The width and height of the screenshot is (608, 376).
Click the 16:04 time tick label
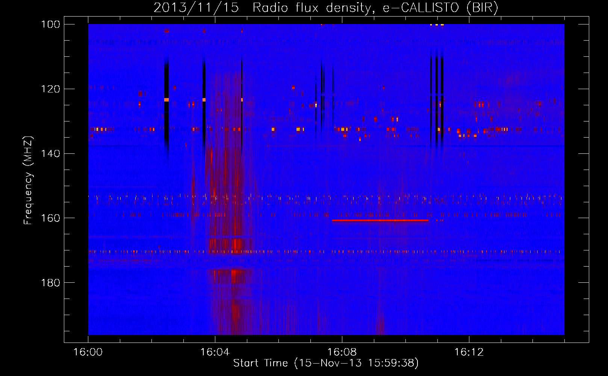click(x=215, y=353)
